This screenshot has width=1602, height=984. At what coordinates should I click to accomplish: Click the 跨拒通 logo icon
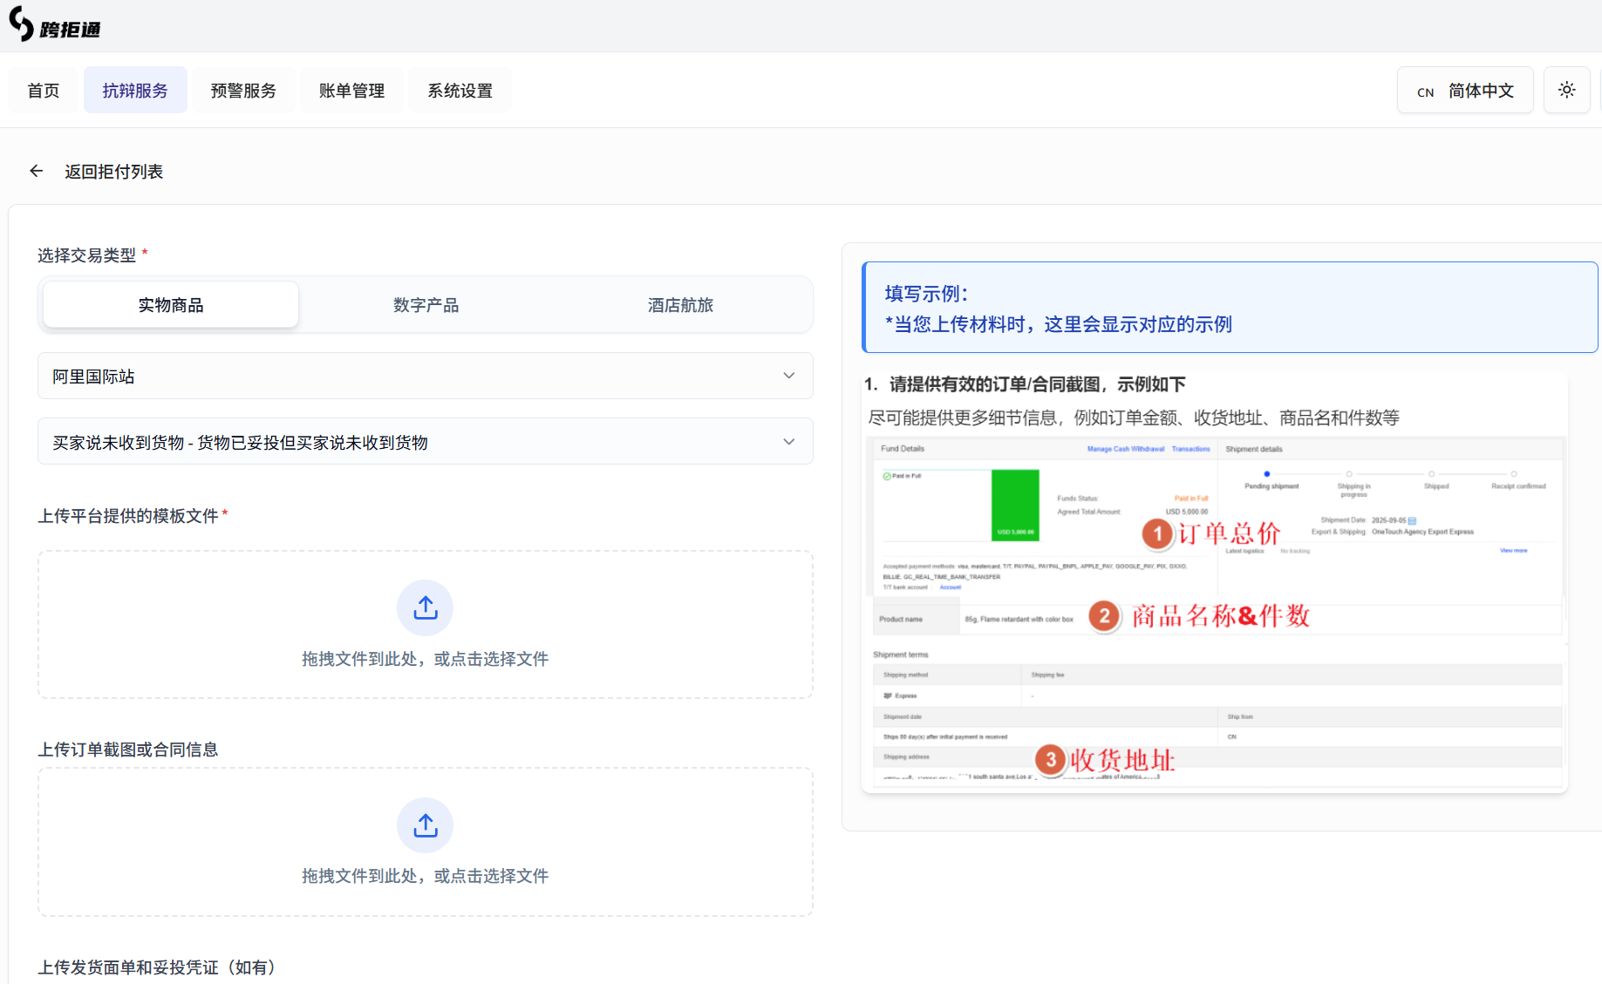[22, 24]
